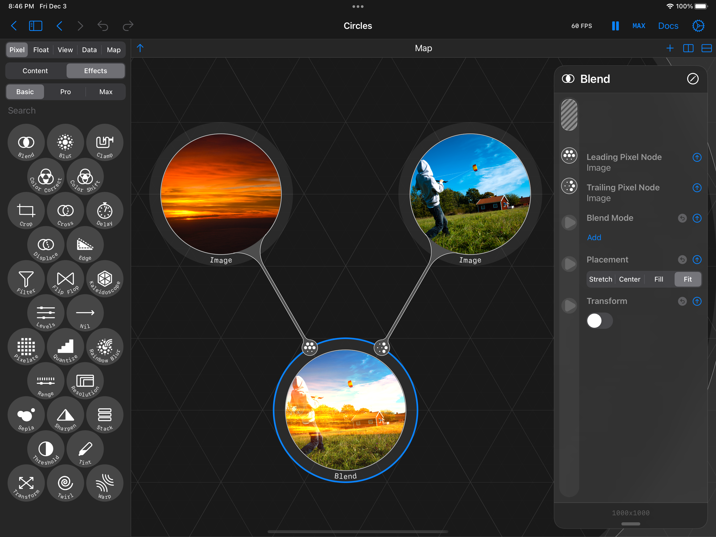The image size is (716, 537).
Task: Open the Docs link
Action: pos(668,26)
